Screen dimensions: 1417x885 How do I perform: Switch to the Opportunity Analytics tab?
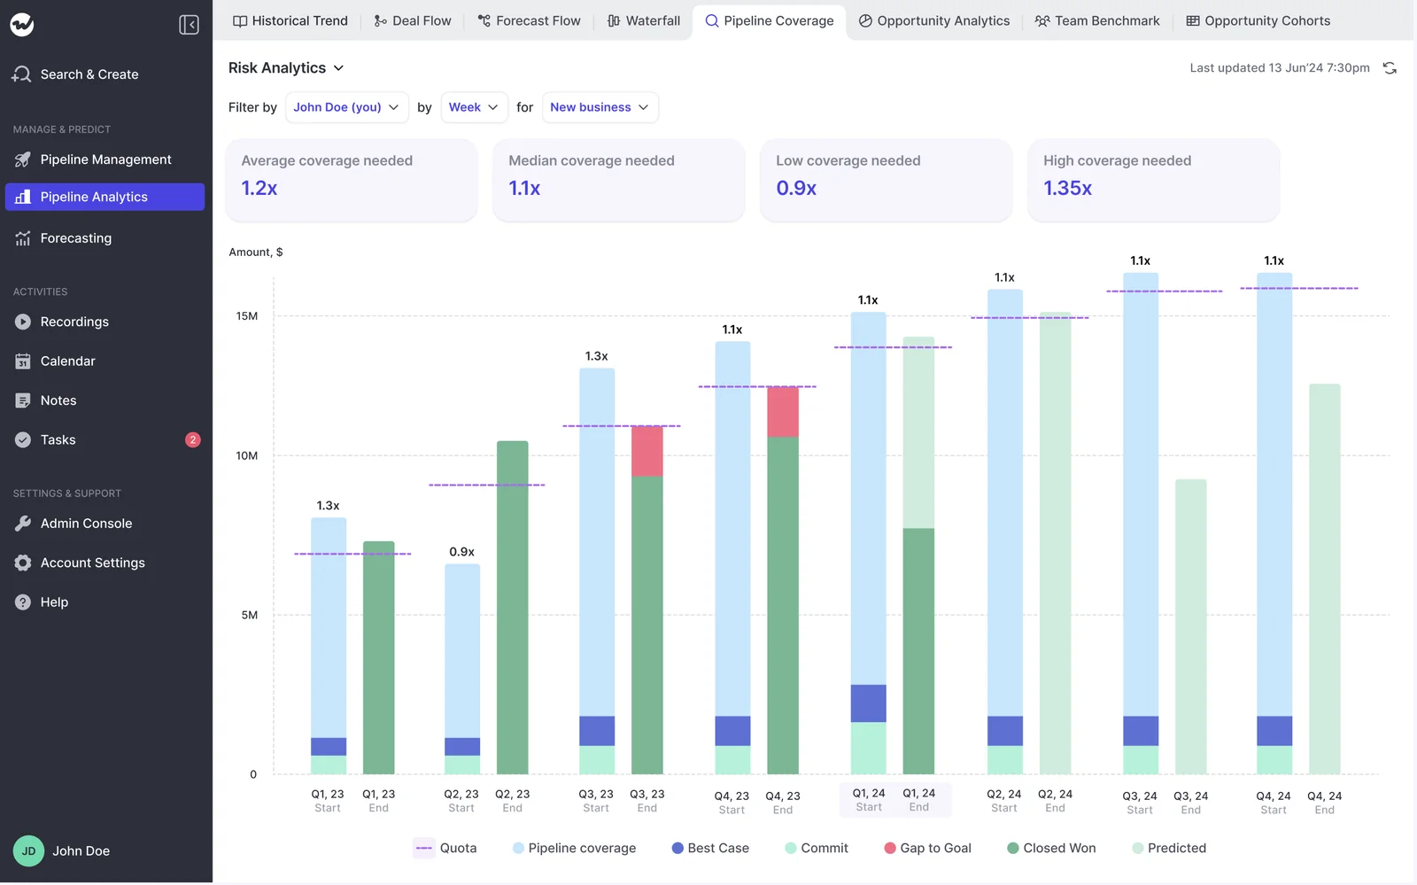tap(934, 20)
